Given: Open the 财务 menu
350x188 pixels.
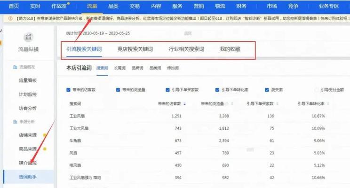Looking at the screenshot, I should point(241,6).
